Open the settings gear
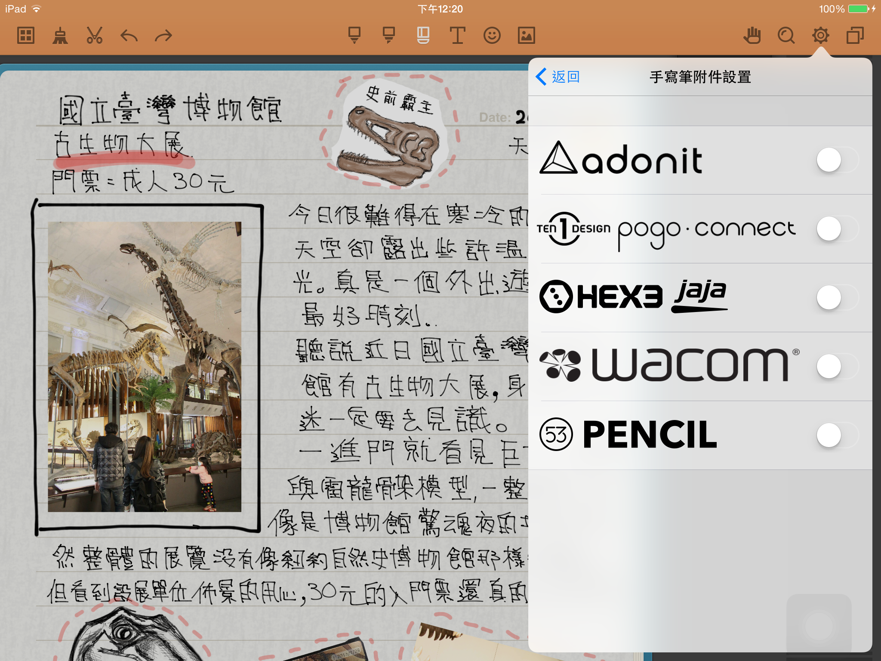This screenshot has height=661, width=881. [821, 35]
